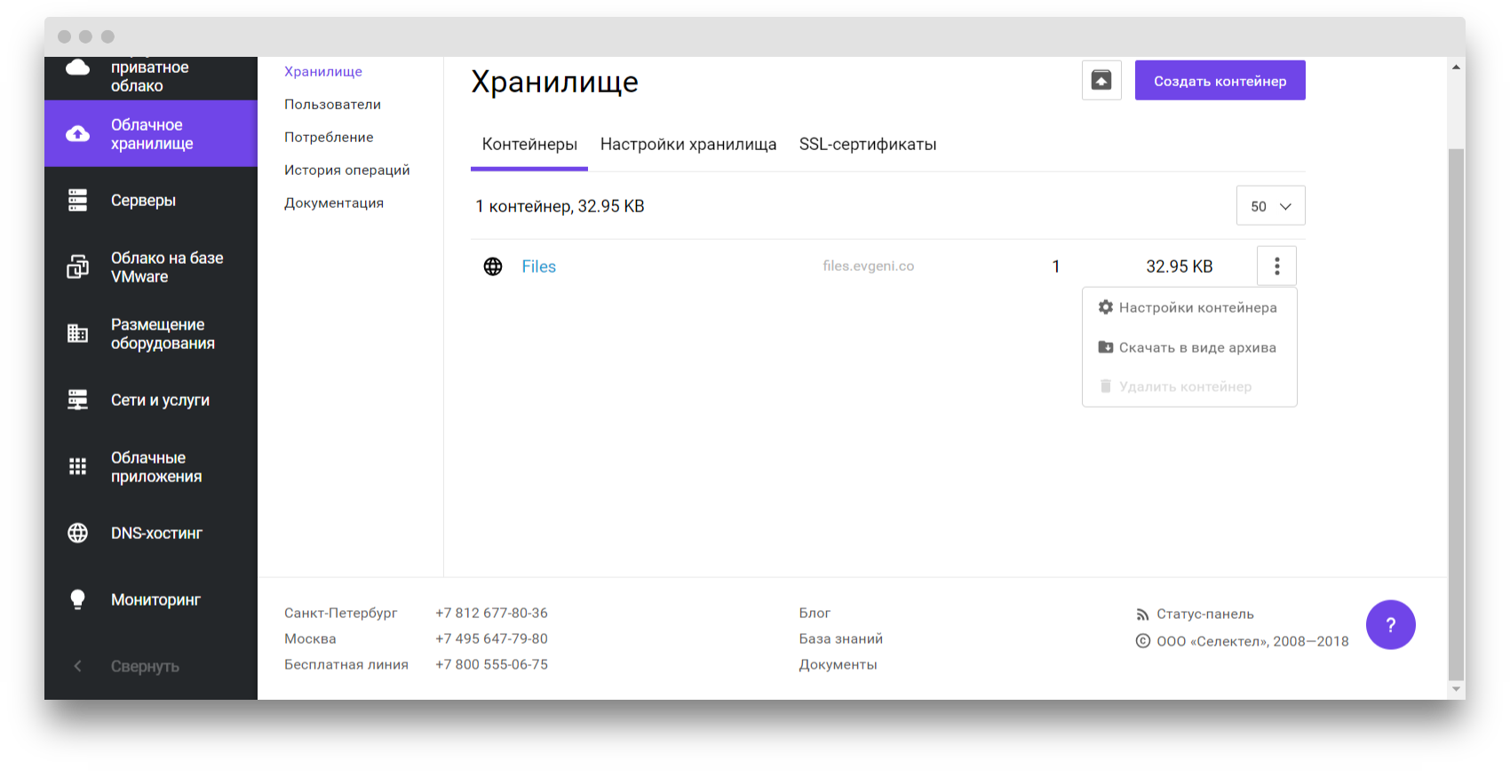Screen dimensions: 1510x777
Task: Click the 32.95 KB size cell
Action: (x=1180, y=266)
